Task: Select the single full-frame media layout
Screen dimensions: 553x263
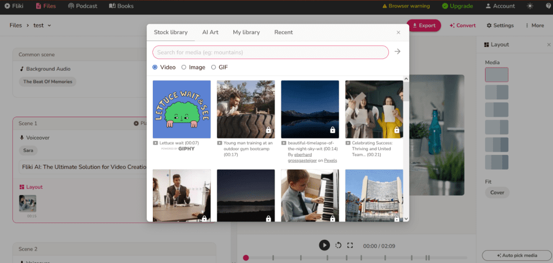Action: tap(496, 75)
